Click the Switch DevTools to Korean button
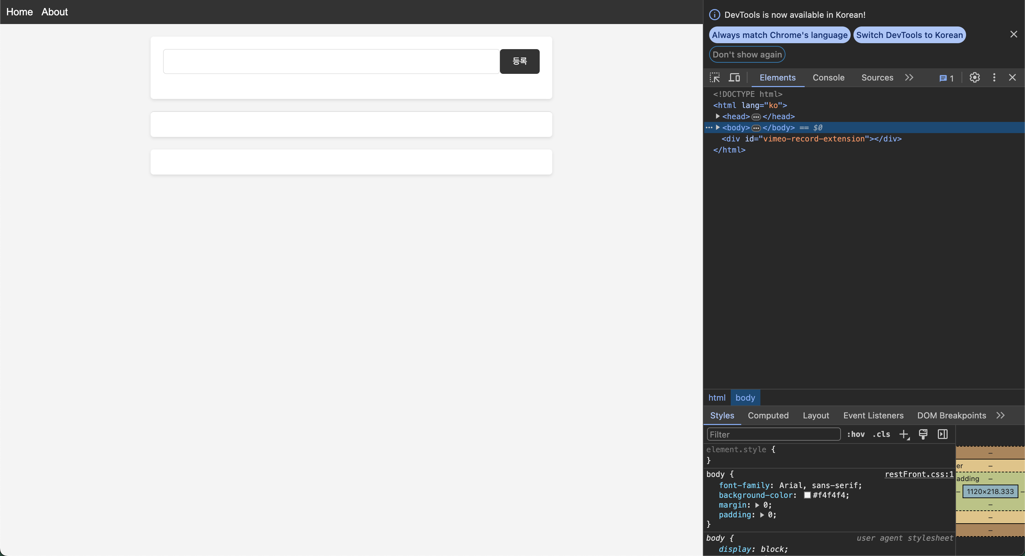The image size is (1025, 556). coord(909,35)
